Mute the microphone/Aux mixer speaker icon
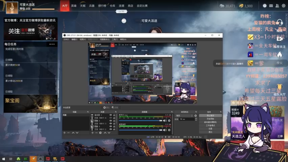288x162 pixels. 165,121
